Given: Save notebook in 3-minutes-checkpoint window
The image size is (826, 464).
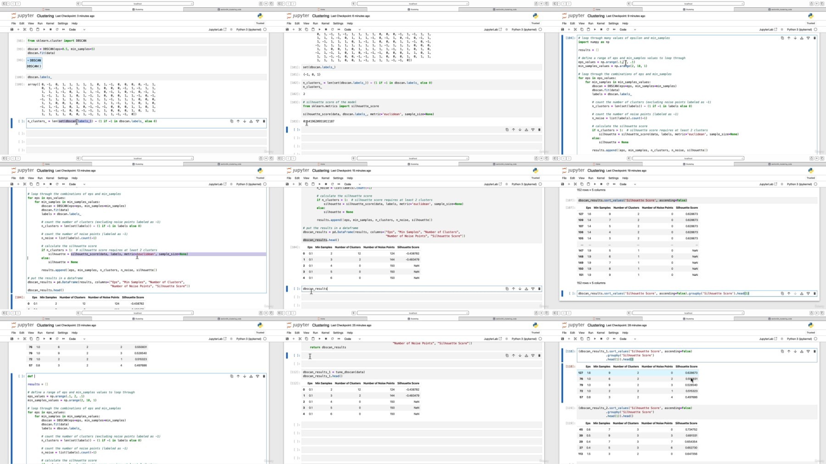Looking at the screenshot, I should click(x=12, y=29).
